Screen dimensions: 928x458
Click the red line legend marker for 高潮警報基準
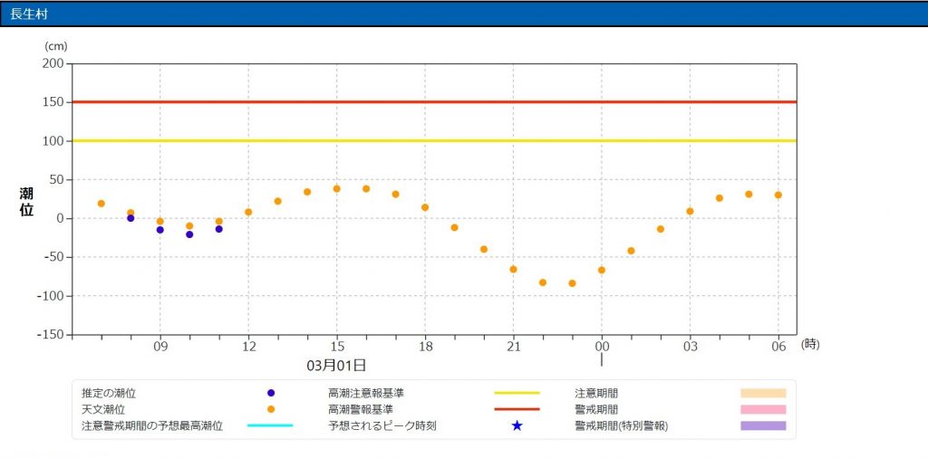517,409
